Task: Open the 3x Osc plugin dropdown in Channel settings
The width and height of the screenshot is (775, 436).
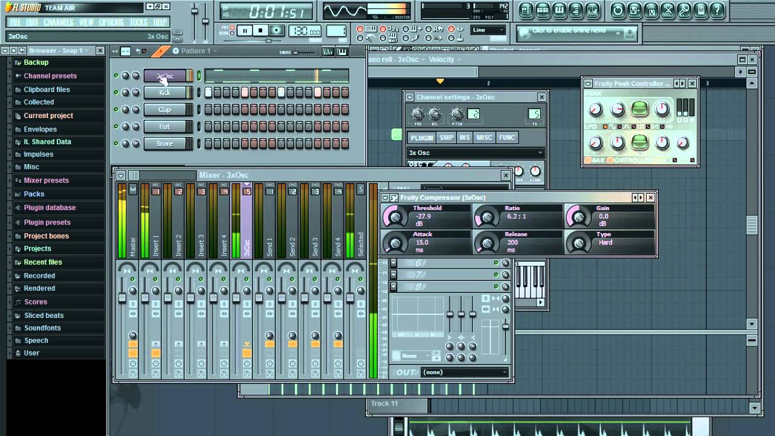Action: (x=475, y=153)
